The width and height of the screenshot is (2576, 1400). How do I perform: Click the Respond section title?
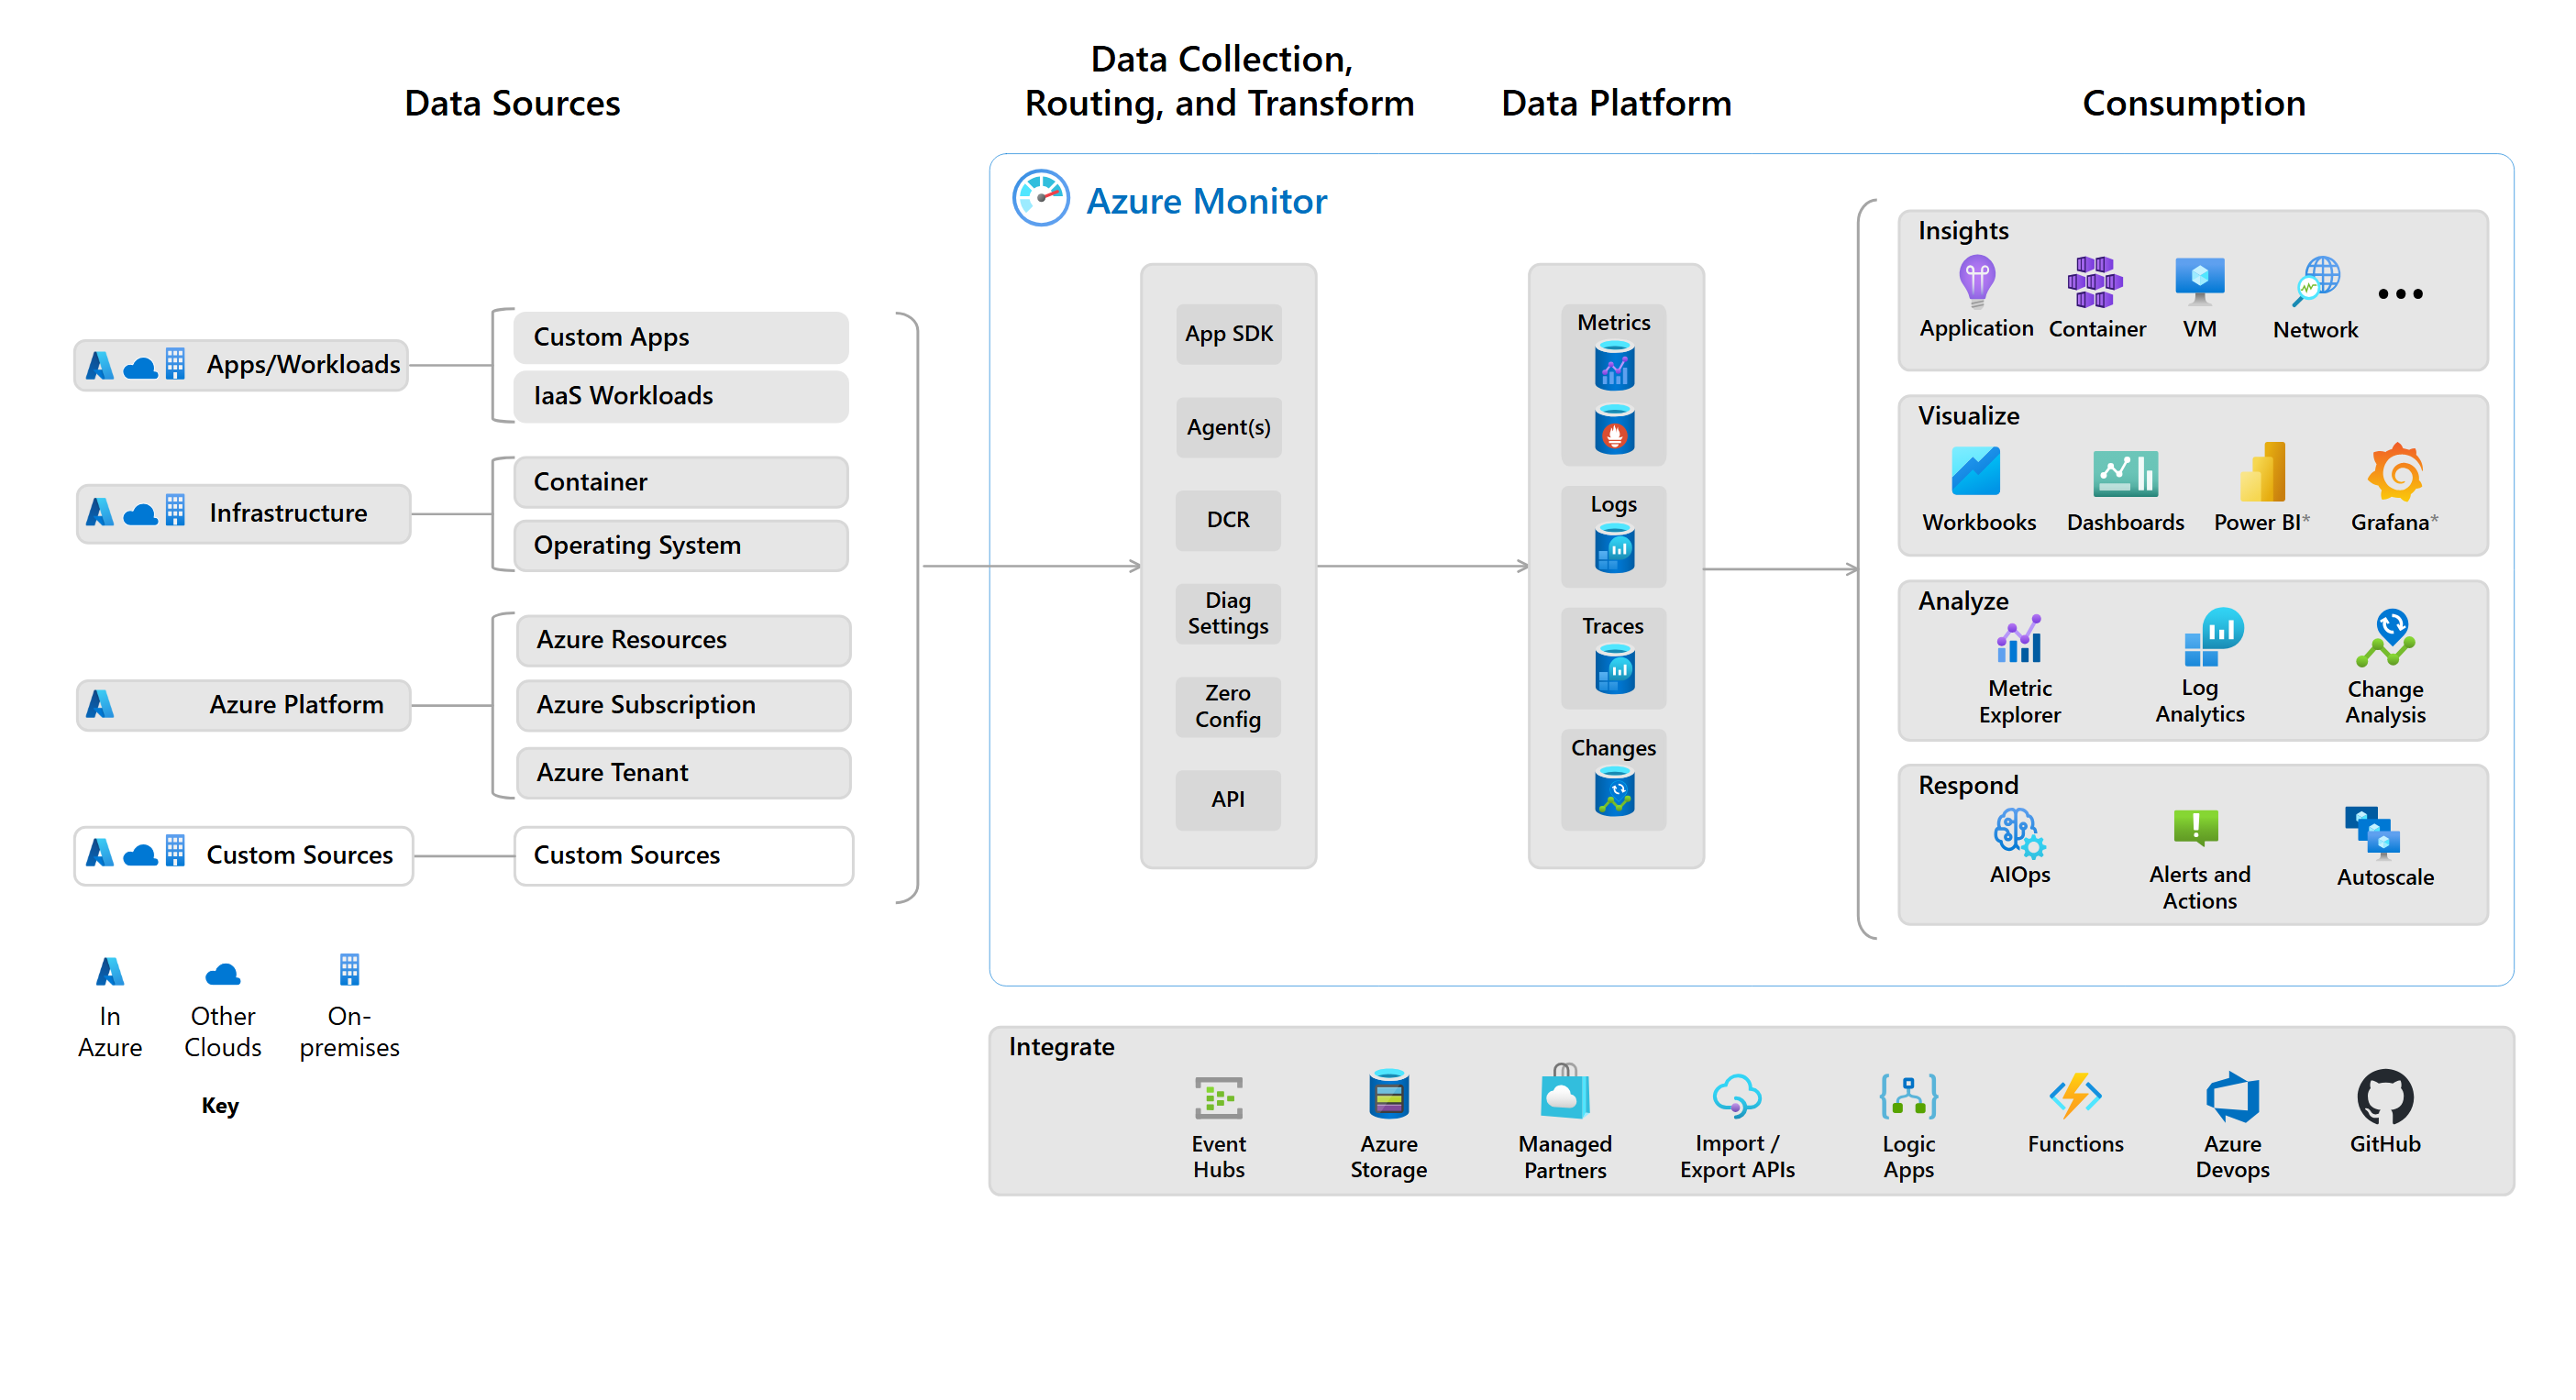pos(1968,786)
